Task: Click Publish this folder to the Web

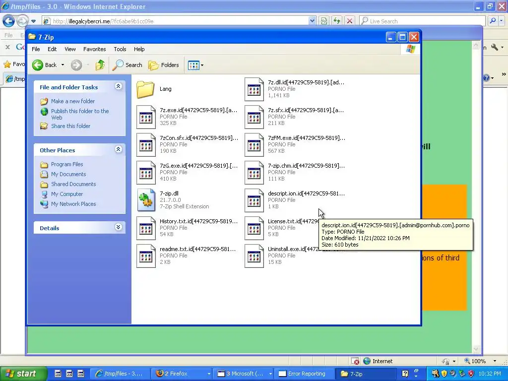Action: click(x=80, y=115)
